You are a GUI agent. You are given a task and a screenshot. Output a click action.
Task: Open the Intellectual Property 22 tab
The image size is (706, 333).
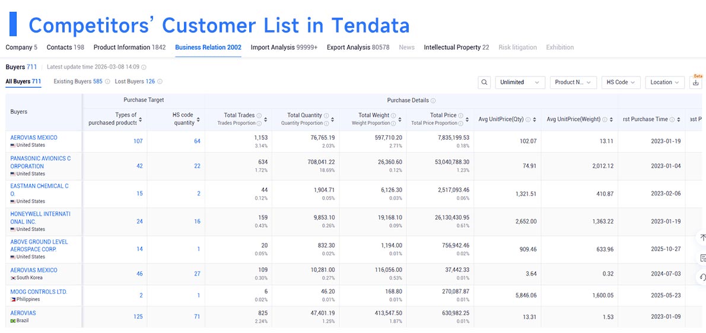(x=457, y=47)
